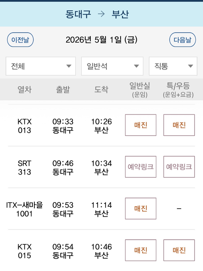Click 매진 for KTX 013 first class
This screenshot has height=271, width=203.
tap(179, 125)
